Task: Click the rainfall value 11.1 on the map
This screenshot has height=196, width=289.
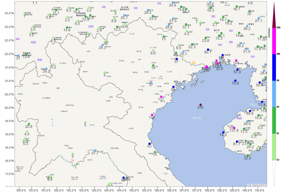Action: pos(56,13)
